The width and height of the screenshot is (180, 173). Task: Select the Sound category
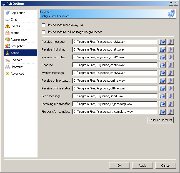coord(21,53)
